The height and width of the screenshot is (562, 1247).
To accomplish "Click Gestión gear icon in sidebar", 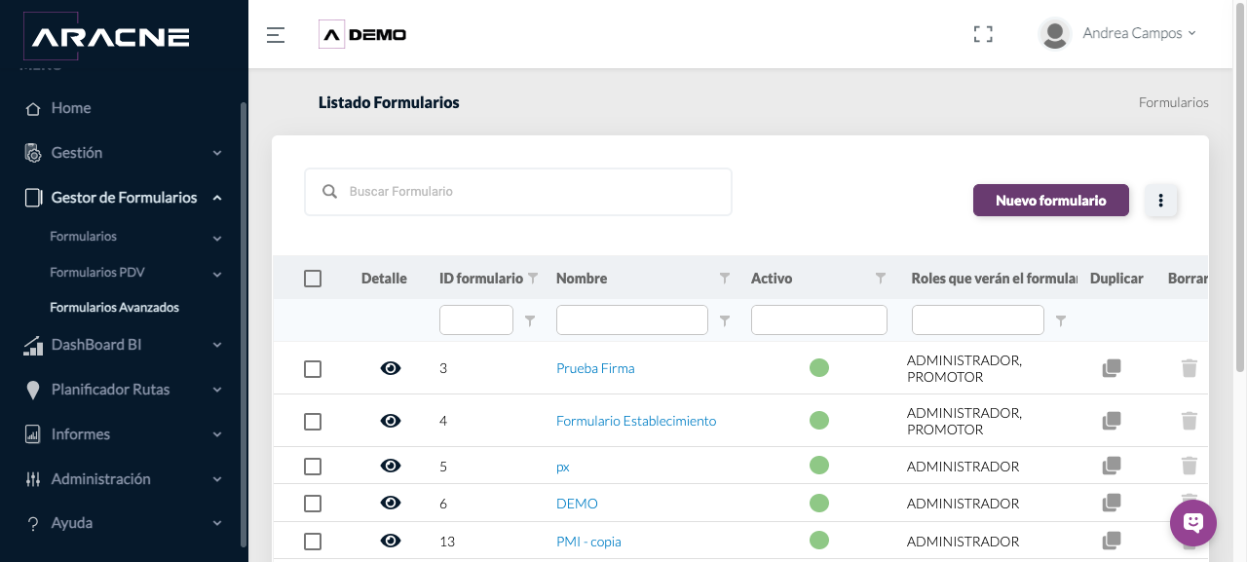I will (33, 153).
